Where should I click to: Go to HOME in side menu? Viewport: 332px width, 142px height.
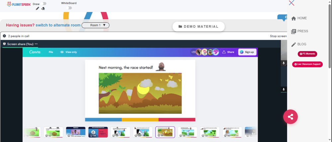pyautogui.click(x=299, y=18)
